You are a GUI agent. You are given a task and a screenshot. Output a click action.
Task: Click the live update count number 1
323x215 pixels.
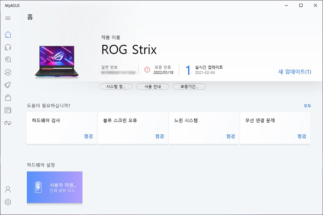point(188,70)
